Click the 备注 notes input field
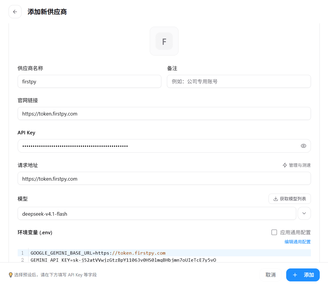Screen dimensions: 328x287 [x=239, y=81]
